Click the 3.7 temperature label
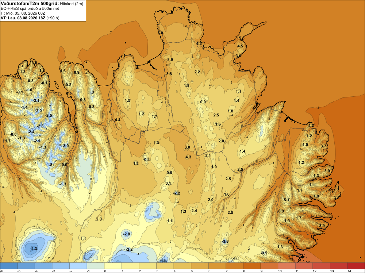365x273 pixels. click(x=323, y=146)
